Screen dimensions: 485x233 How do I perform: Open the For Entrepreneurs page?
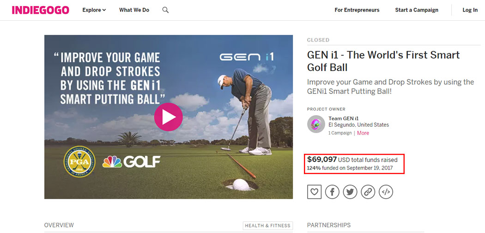coord(357,10)
